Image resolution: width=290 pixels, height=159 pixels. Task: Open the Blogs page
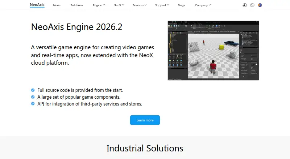coord(181,5)
